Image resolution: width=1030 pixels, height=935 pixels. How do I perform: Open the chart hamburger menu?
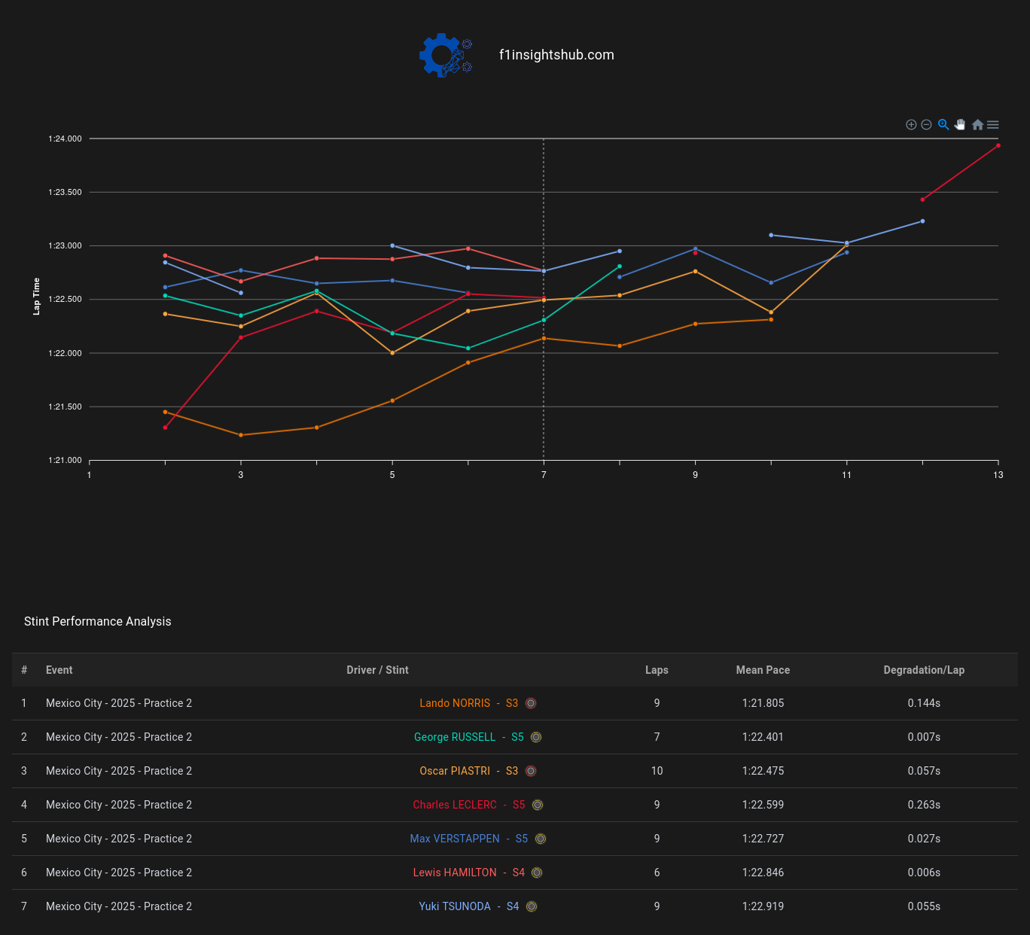[993, 125]
